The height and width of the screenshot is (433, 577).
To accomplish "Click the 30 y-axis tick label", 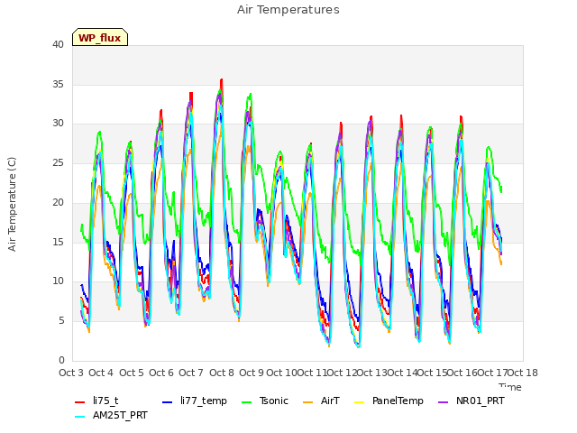I will (58, 124).
